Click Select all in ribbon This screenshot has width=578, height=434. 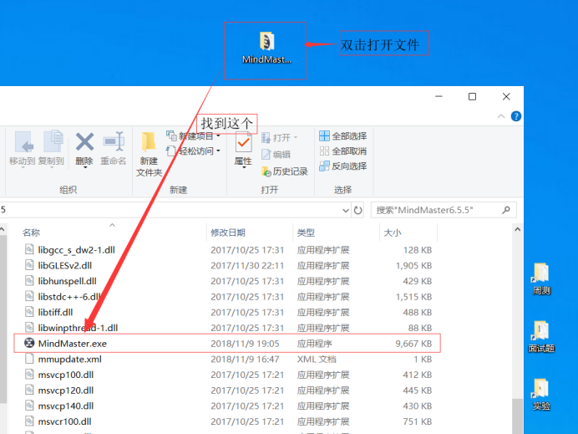pos(342,136)
